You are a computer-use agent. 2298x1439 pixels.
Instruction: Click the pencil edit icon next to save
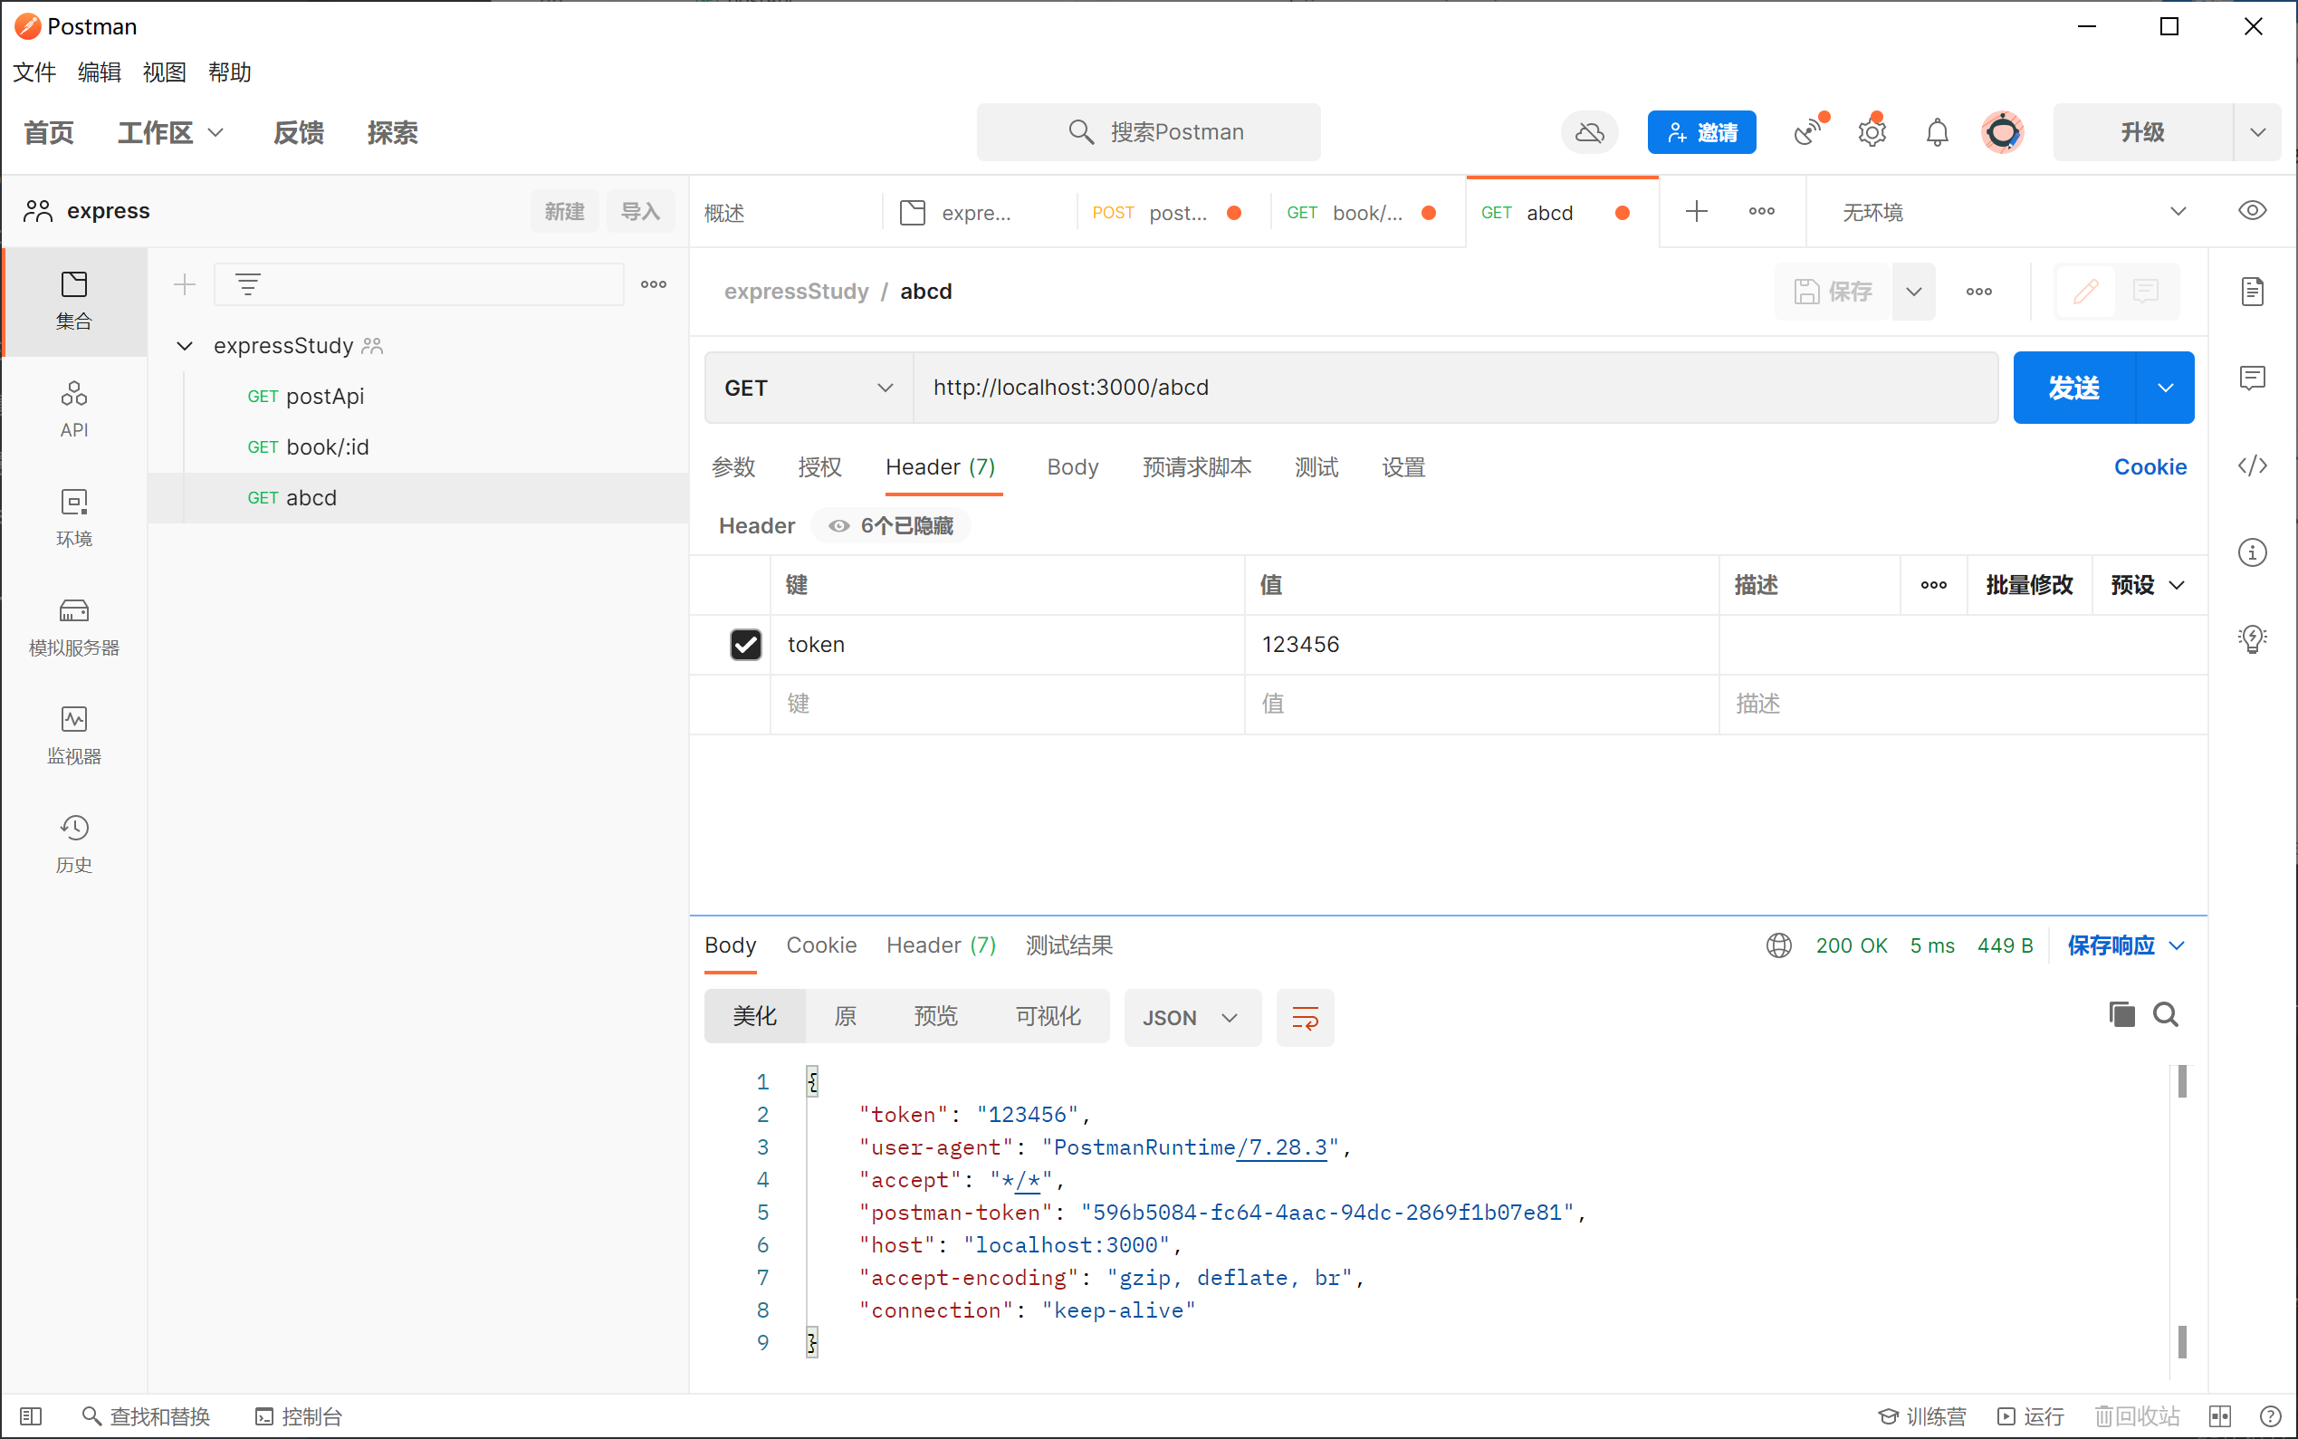(x=2085, y=292)
